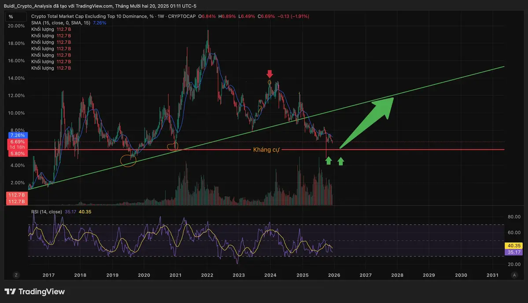Expand the RSI (14, close) indicator legend
528x303 pixels.
(x=46, y=212)
